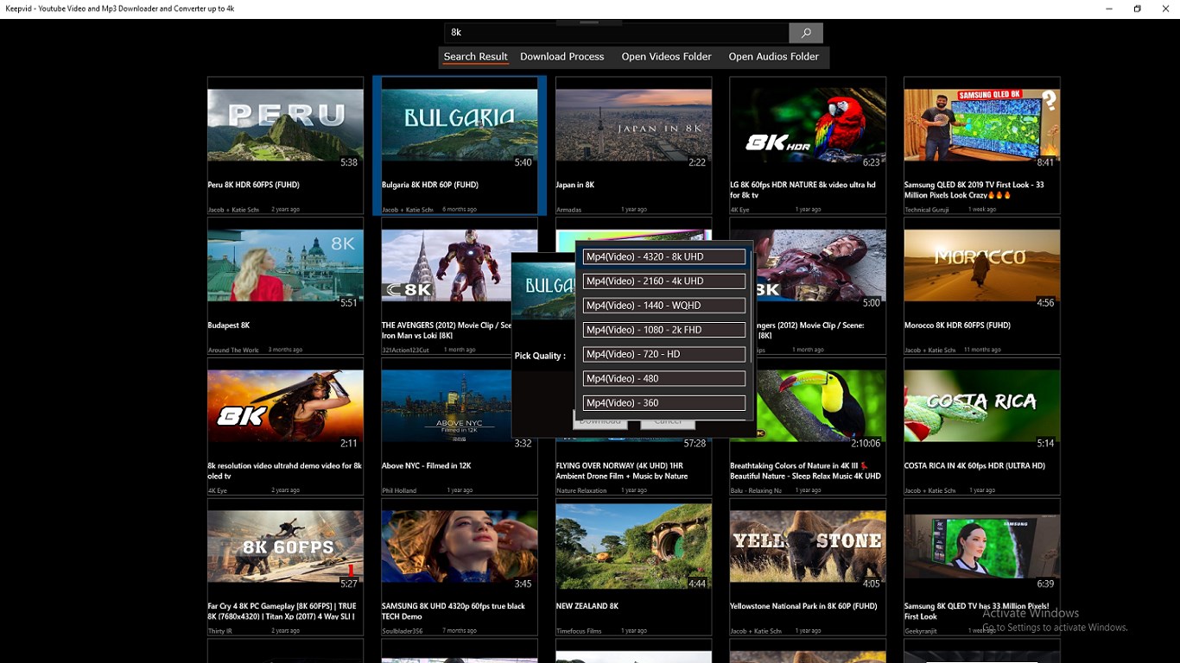Screen dimensions: 1180x663
Task: Open the Bulgaria 8K HDR 60P thumbnail
Action: pos(460,124)
